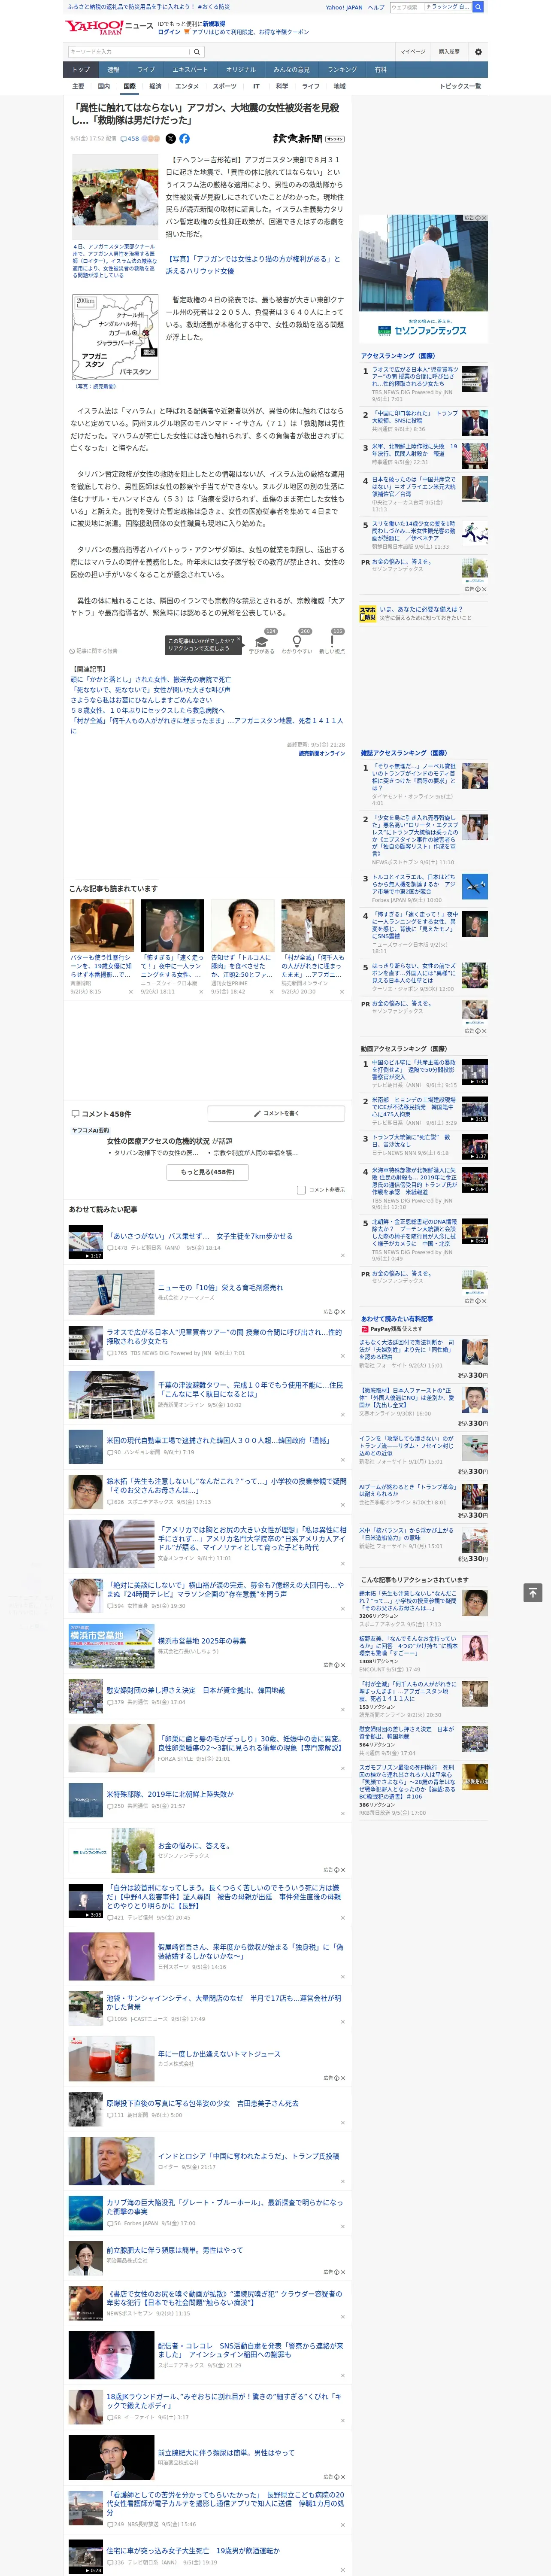Open the ライブ navigation tab

[x=146, y=70]
